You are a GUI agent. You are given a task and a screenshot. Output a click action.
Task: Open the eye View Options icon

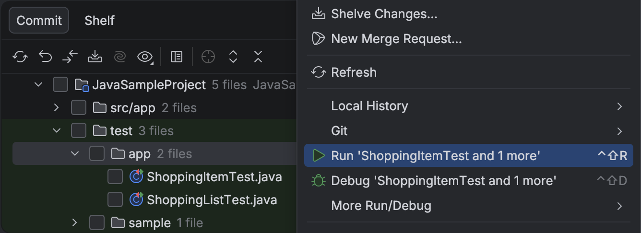coord(145,57)
